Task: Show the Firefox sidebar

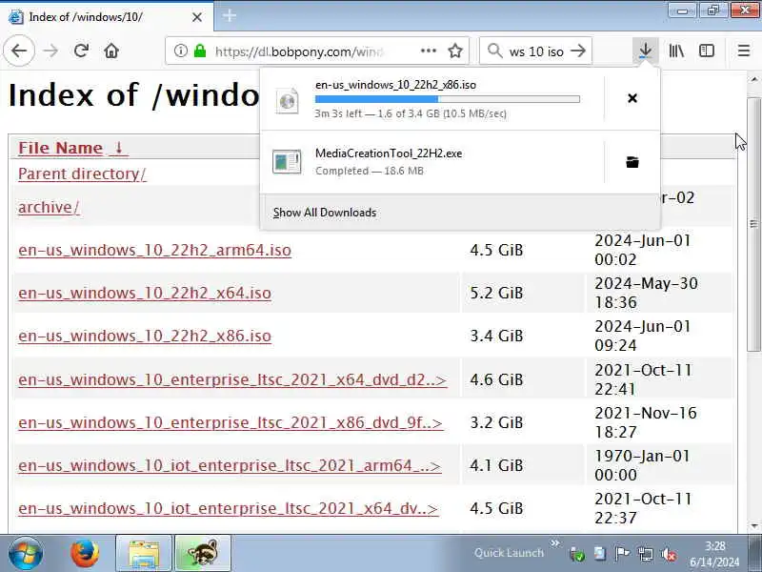Action: click(707, 51)
